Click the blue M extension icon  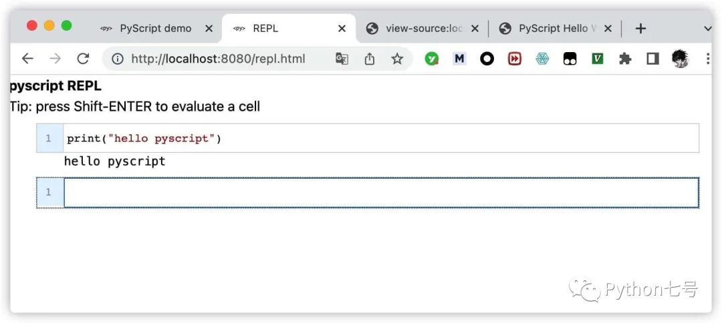pyautogui.click(x=459, y=59)
